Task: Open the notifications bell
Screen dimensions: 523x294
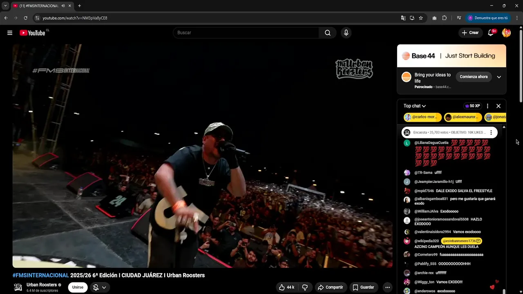Action: (x=491, y=33)
